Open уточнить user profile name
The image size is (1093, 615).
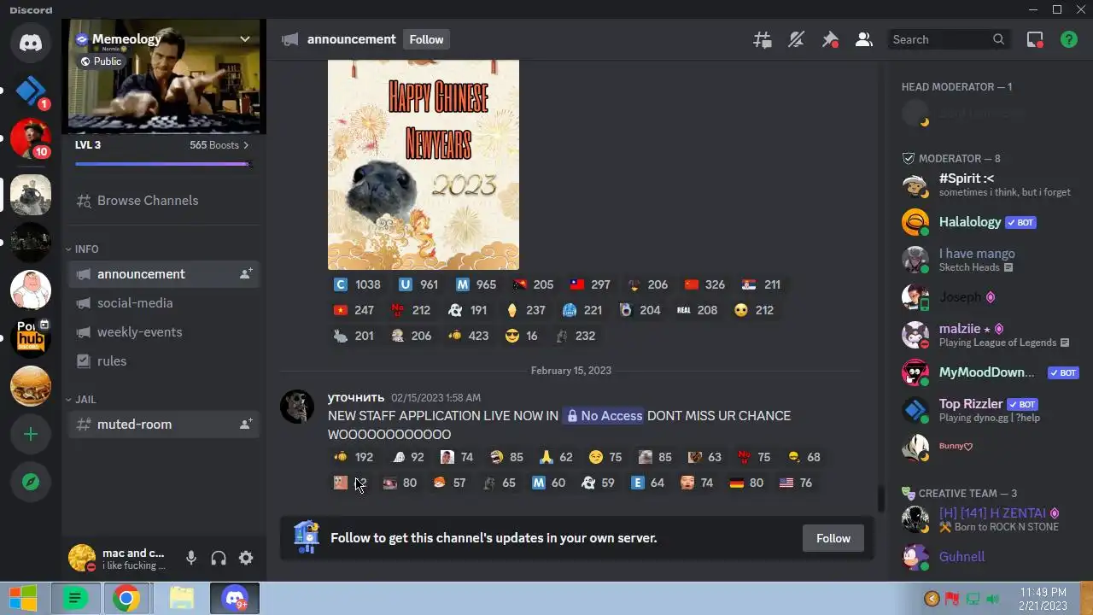(356, 397)
